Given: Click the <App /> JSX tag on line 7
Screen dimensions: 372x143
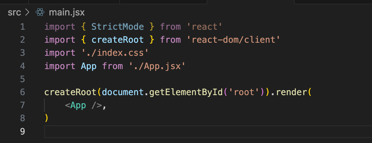Looking at the screenshot, I should click(83, 105).
